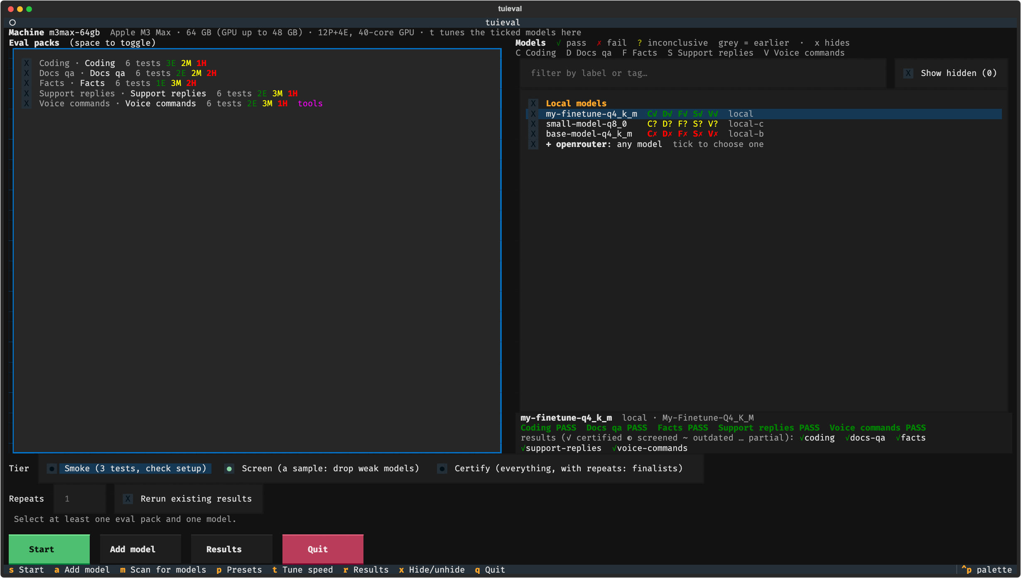The image size is (1021, 578).
Task: Select the Screen tier radio button
Action: click(x=229, y=468)
